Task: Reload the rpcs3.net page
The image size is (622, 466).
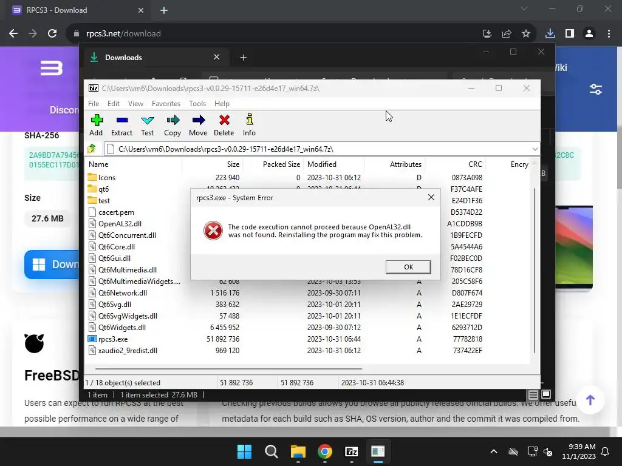Action: [52, 34]
